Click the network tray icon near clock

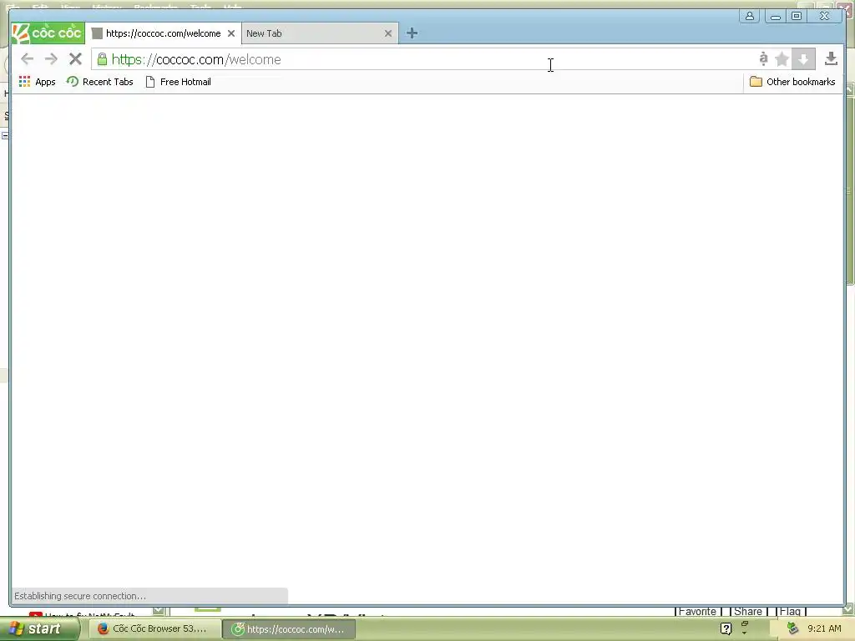tap(792, 628)
